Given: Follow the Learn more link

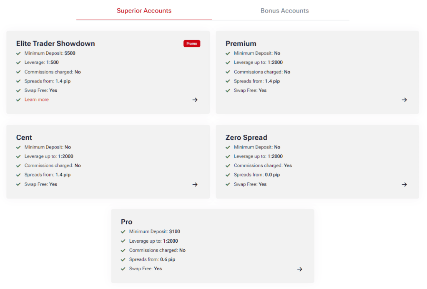Looking at the screenshot, I should click(37, 100).
